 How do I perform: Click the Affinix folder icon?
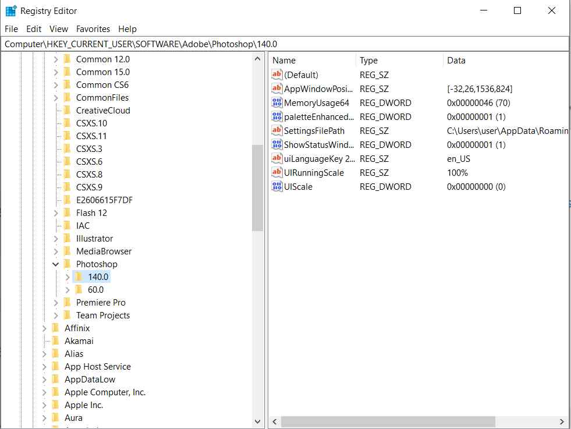[x=56, y=328]
